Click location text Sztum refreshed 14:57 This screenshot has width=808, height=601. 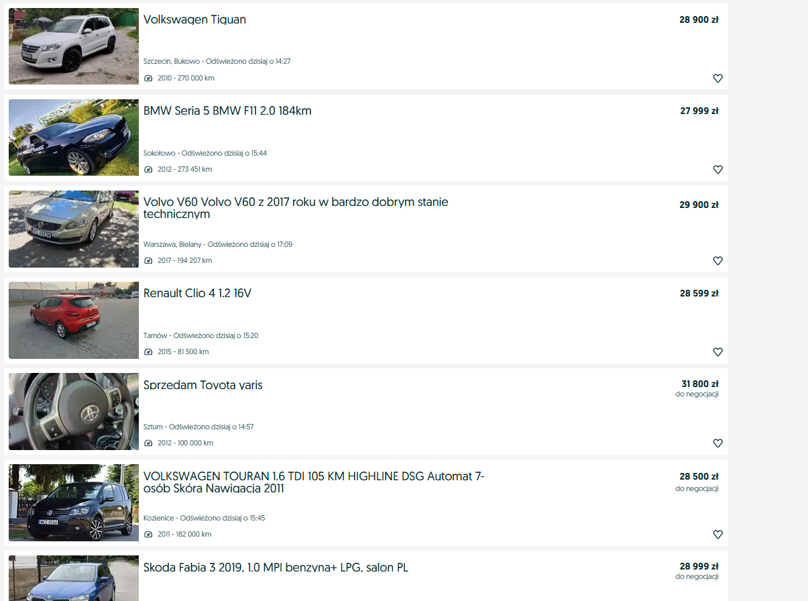[198, 427]
